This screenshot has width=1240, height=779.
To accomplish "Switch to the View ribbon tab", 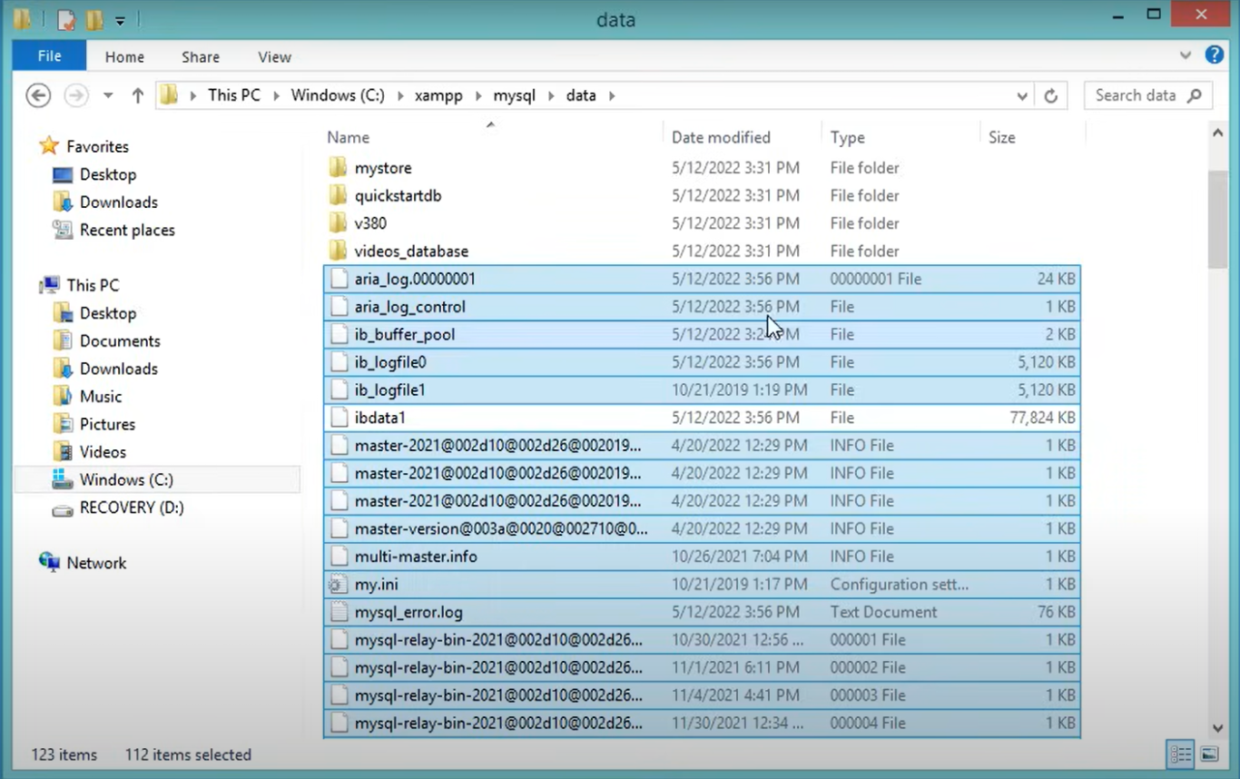I will 274,56.
